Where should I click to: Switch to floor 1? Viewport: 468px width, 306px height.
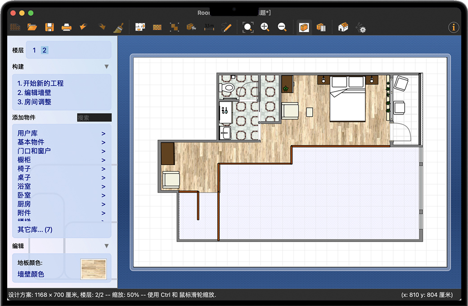click(34, 50)
